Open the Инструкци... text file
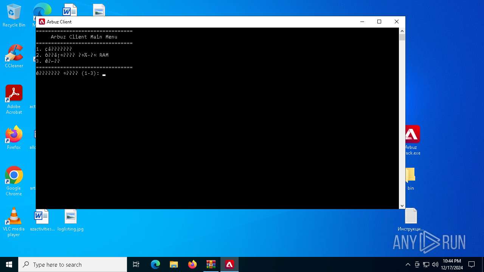 411,220
